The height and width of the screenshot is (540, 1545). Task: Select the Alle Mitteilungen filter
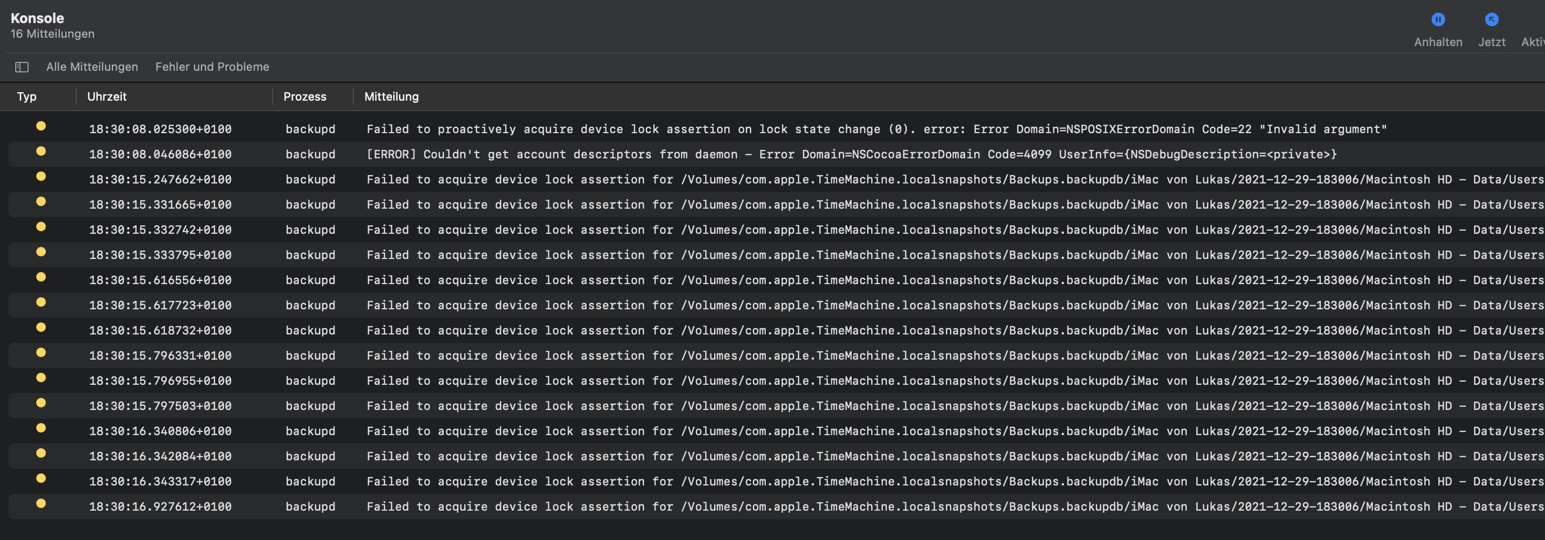(92, 67)
